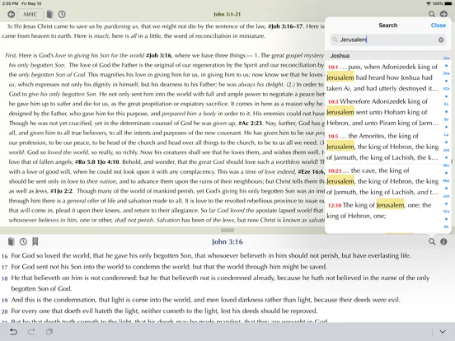Tap the paste/clipboard icon in bottom bar
This screenshot has width=455, height=341.
(49, 332)
